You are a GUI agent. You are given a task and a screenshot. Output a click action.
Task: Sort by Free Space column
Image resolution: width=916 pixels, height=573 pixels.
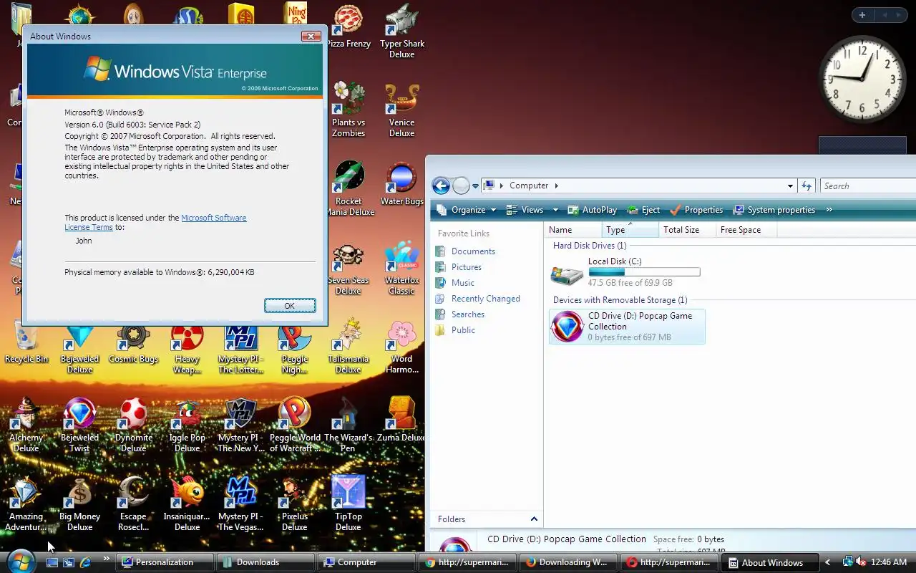coord(746,230)
